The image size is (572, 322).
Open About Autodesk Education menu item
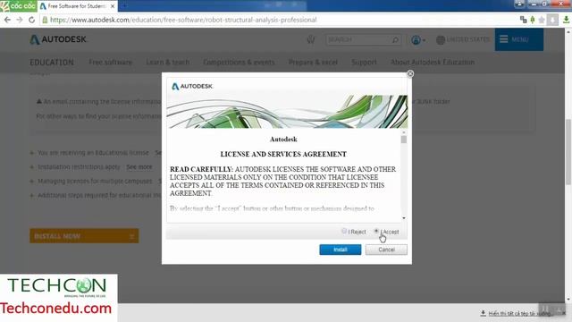(x=433, y=62)
